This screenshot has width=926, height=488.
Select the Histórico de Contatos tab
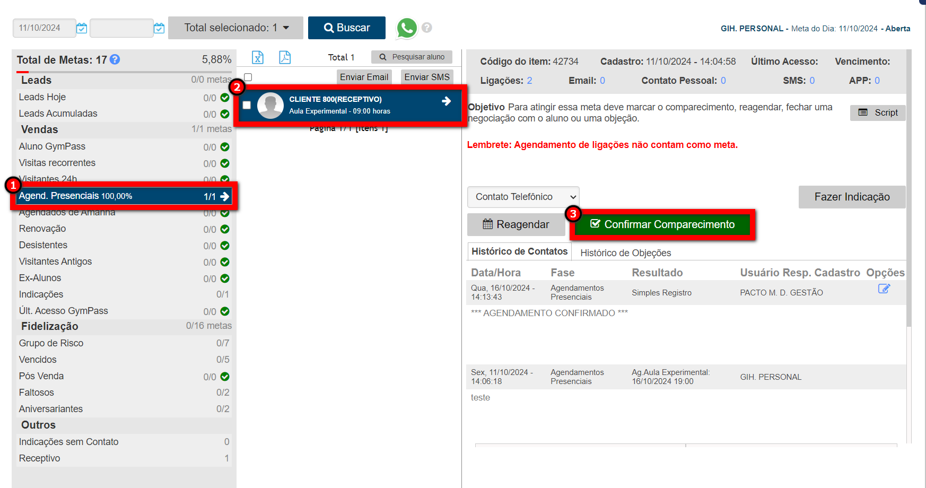coord(519,251)
